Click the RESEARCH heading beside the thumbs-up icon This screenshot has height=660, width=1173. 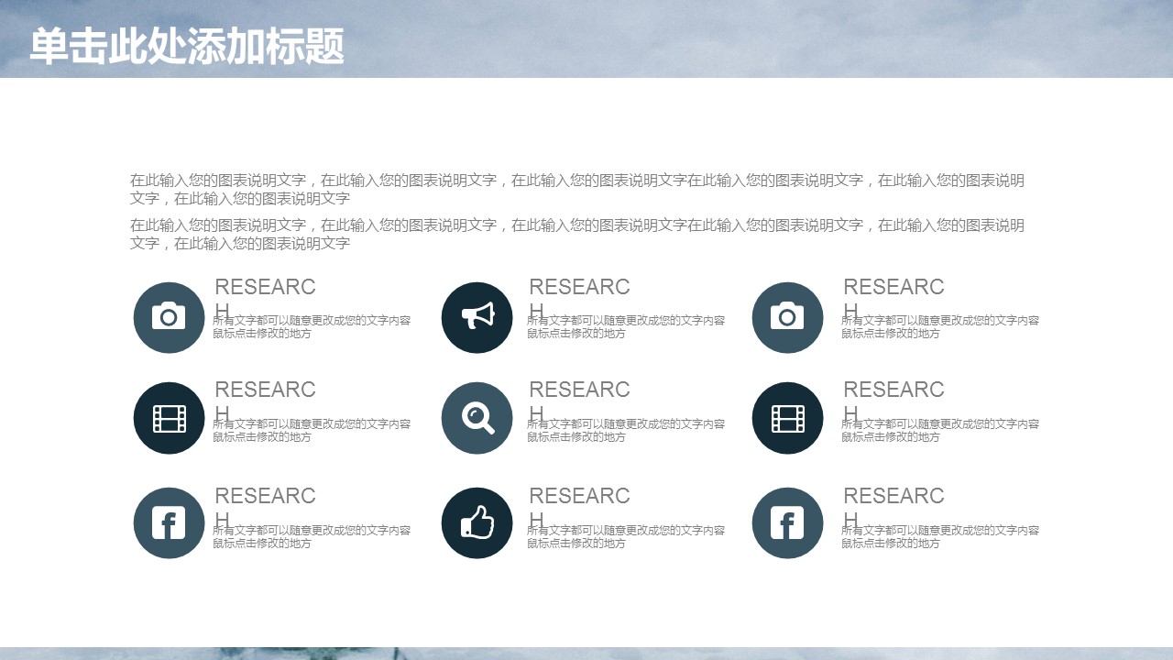(579, 497)
